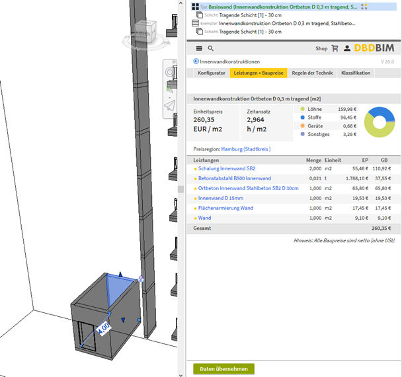Click the cost breakdown donut chart
The width and height of the screenshot is (402, 377).
click(x=379, y=121)
